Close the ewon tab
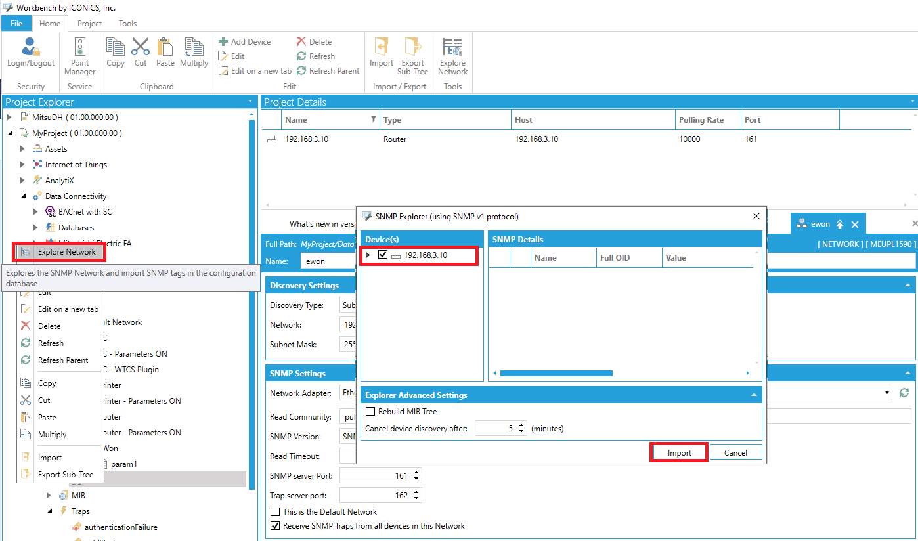The height and width of the screenshot is (541, 918). [855, 225]
